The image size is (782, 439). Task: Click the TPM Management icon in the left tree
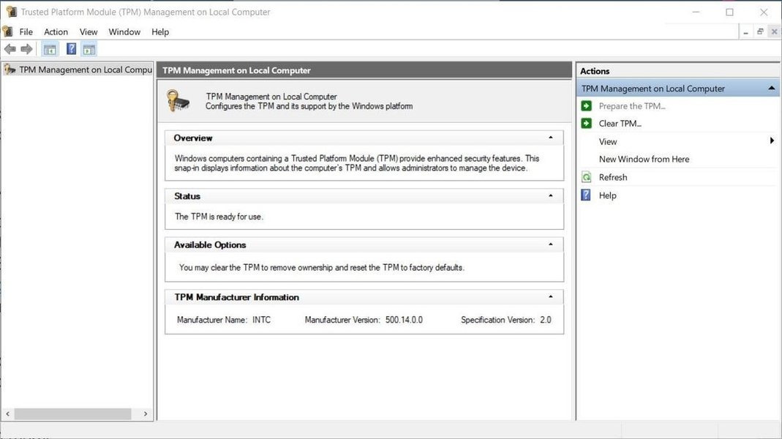9,69
